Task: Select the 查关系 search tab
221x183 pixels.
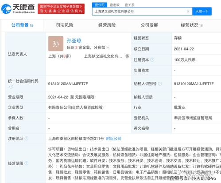Action: pyautogui.click(x=129, y=5)
